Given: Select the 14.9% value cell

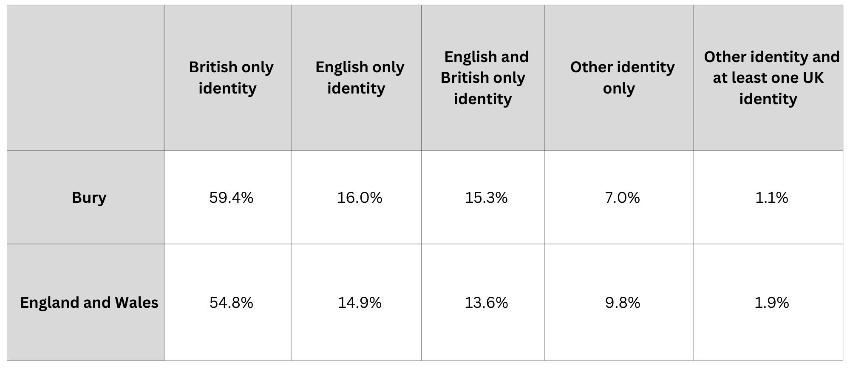Looking at the screenshot, I should click(356, 302).
